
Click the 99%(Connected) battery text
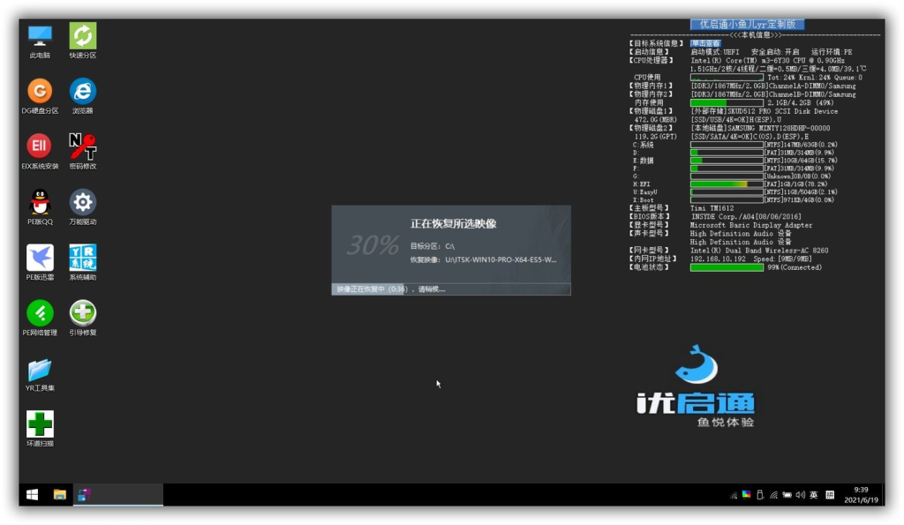[x=795, y=267]
